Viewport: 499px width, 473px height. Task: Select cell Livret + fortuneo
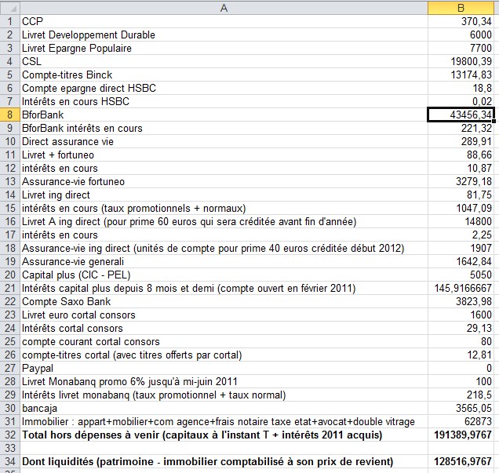coord(224,155)
